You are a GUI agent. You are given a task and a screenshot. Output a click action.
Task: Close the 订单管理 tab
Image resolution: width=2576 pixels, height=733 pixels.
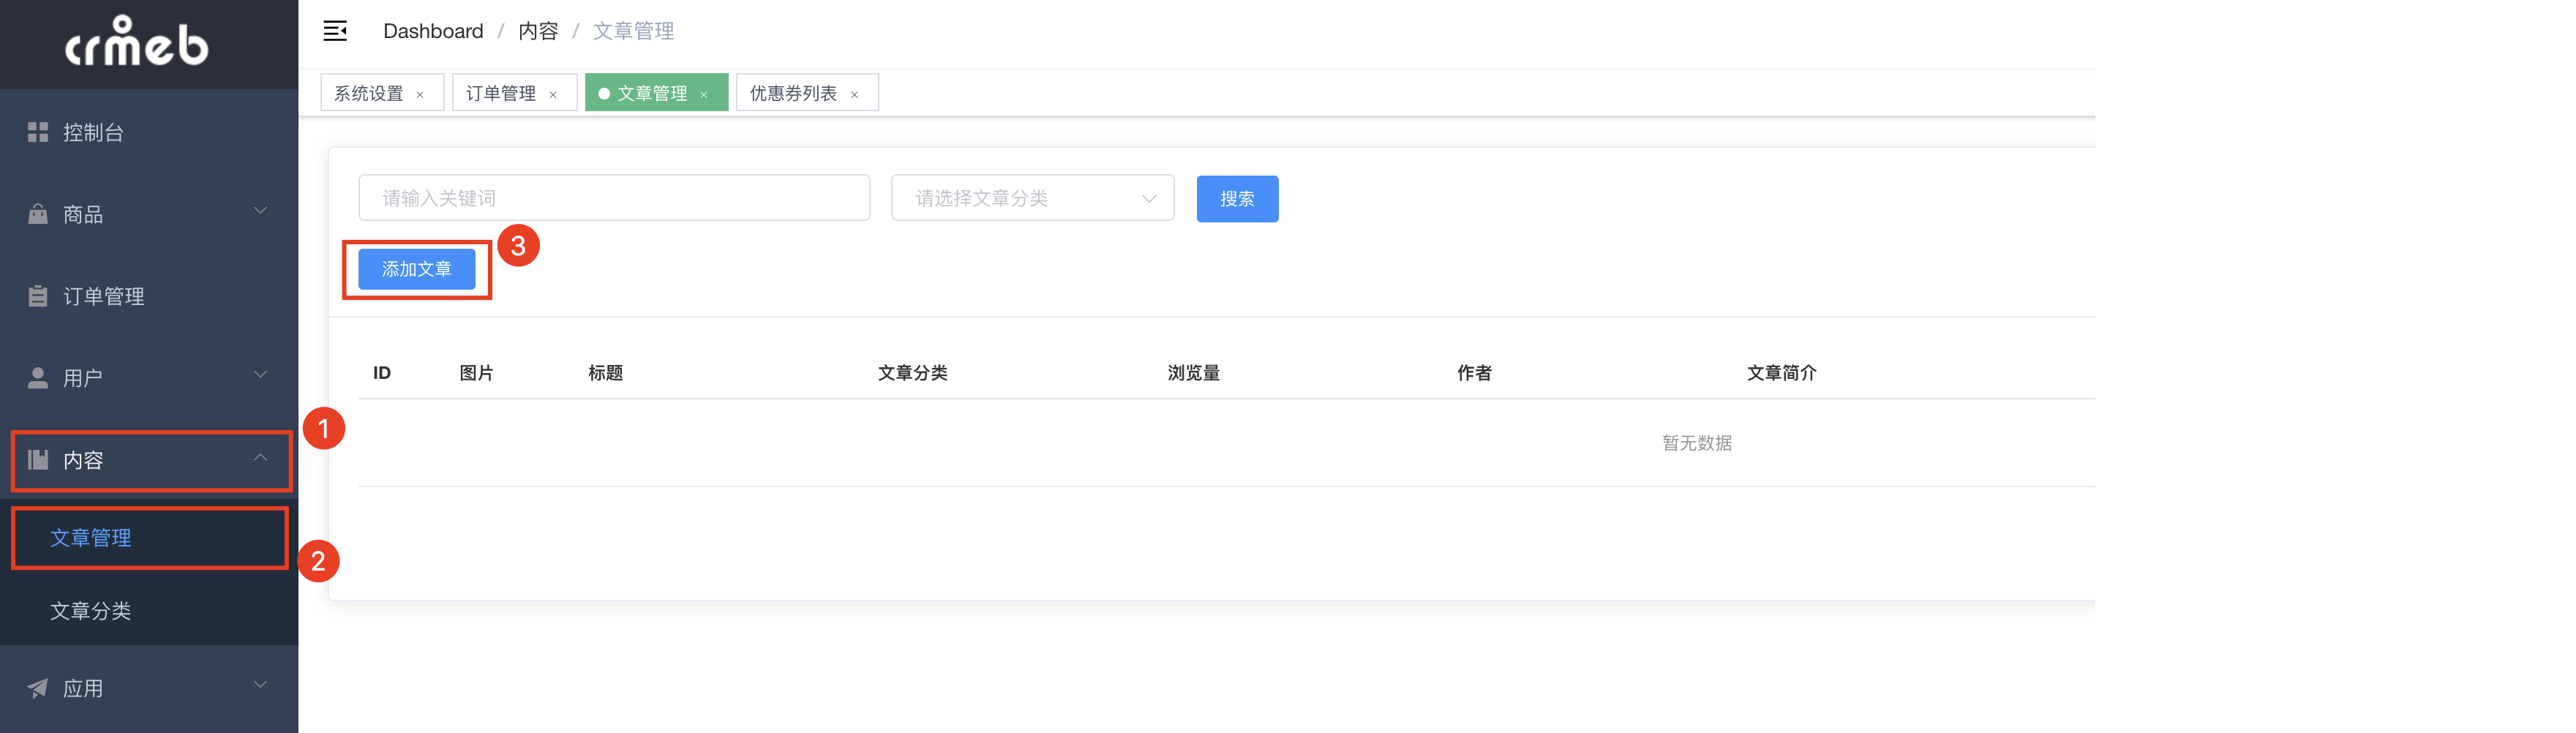(553, 94)
